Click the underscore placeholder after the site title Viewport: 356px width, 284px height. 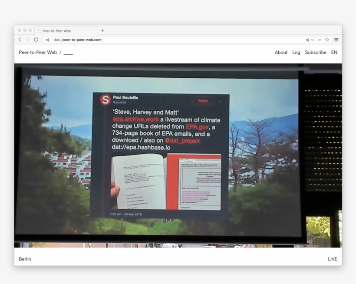tap(68, 54)
